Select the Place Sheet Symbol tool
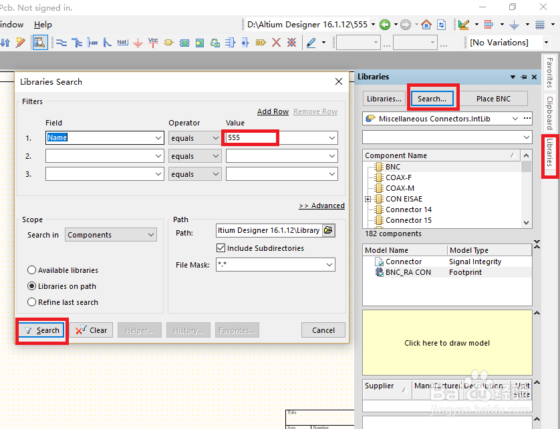 click(184, 43)
